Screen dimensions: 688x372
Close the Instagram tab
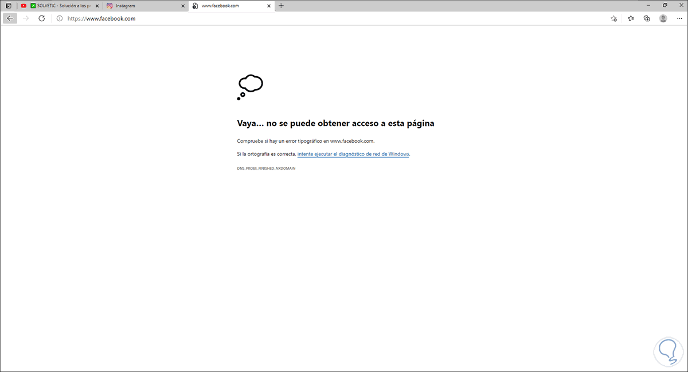183,6
